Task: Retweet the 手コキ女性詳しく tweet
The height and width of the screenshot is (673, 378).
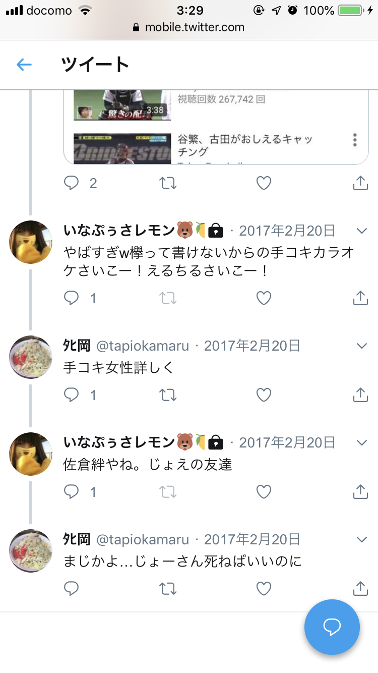Action: click(168, 395)
